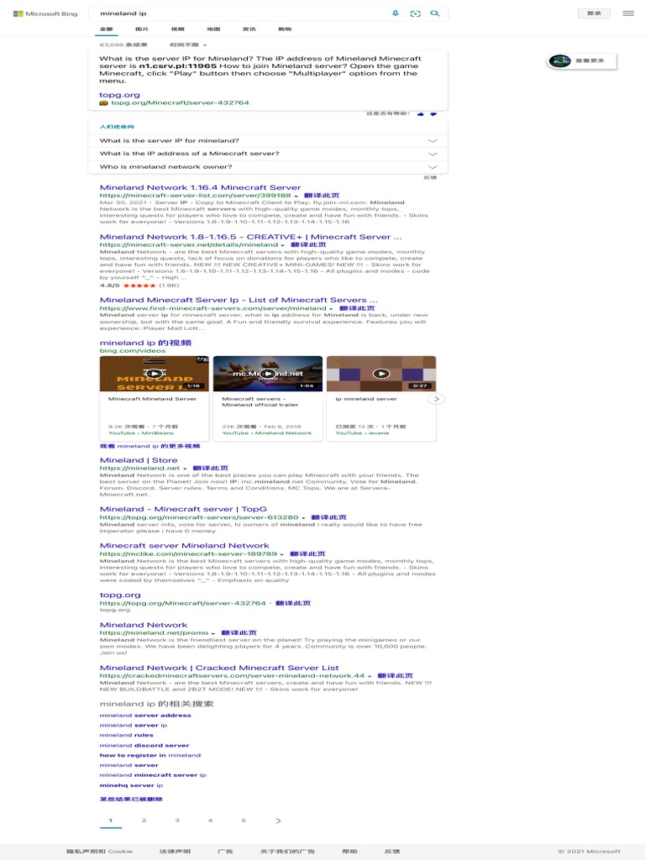Open dropdown arrow next to https://mineland.net URL
645x860 pixels.
[185, 469]
